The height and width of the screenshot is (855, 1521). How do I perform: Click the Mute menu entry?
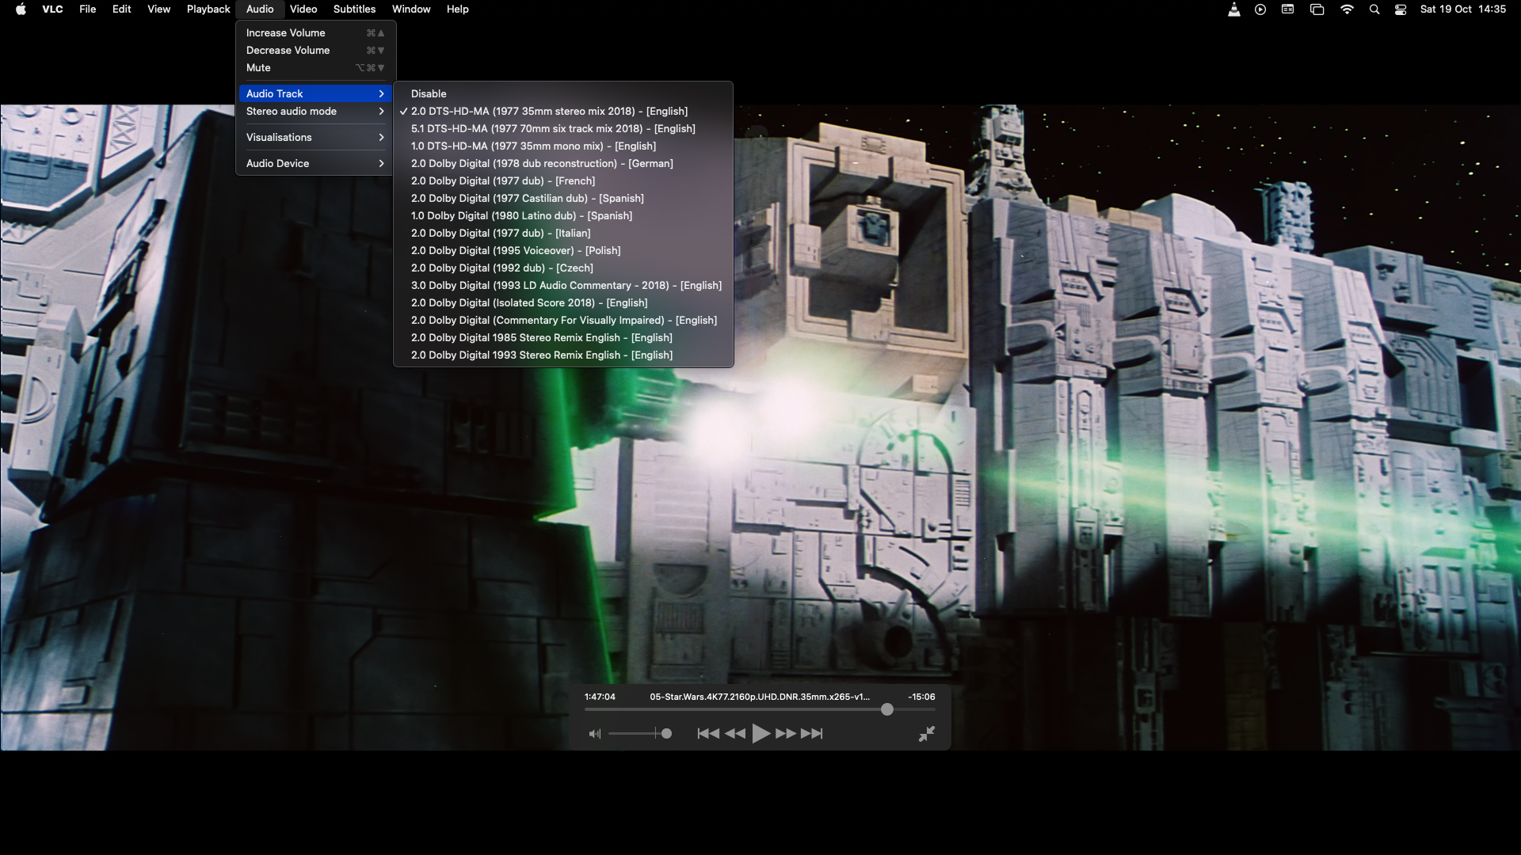(259, 68)
